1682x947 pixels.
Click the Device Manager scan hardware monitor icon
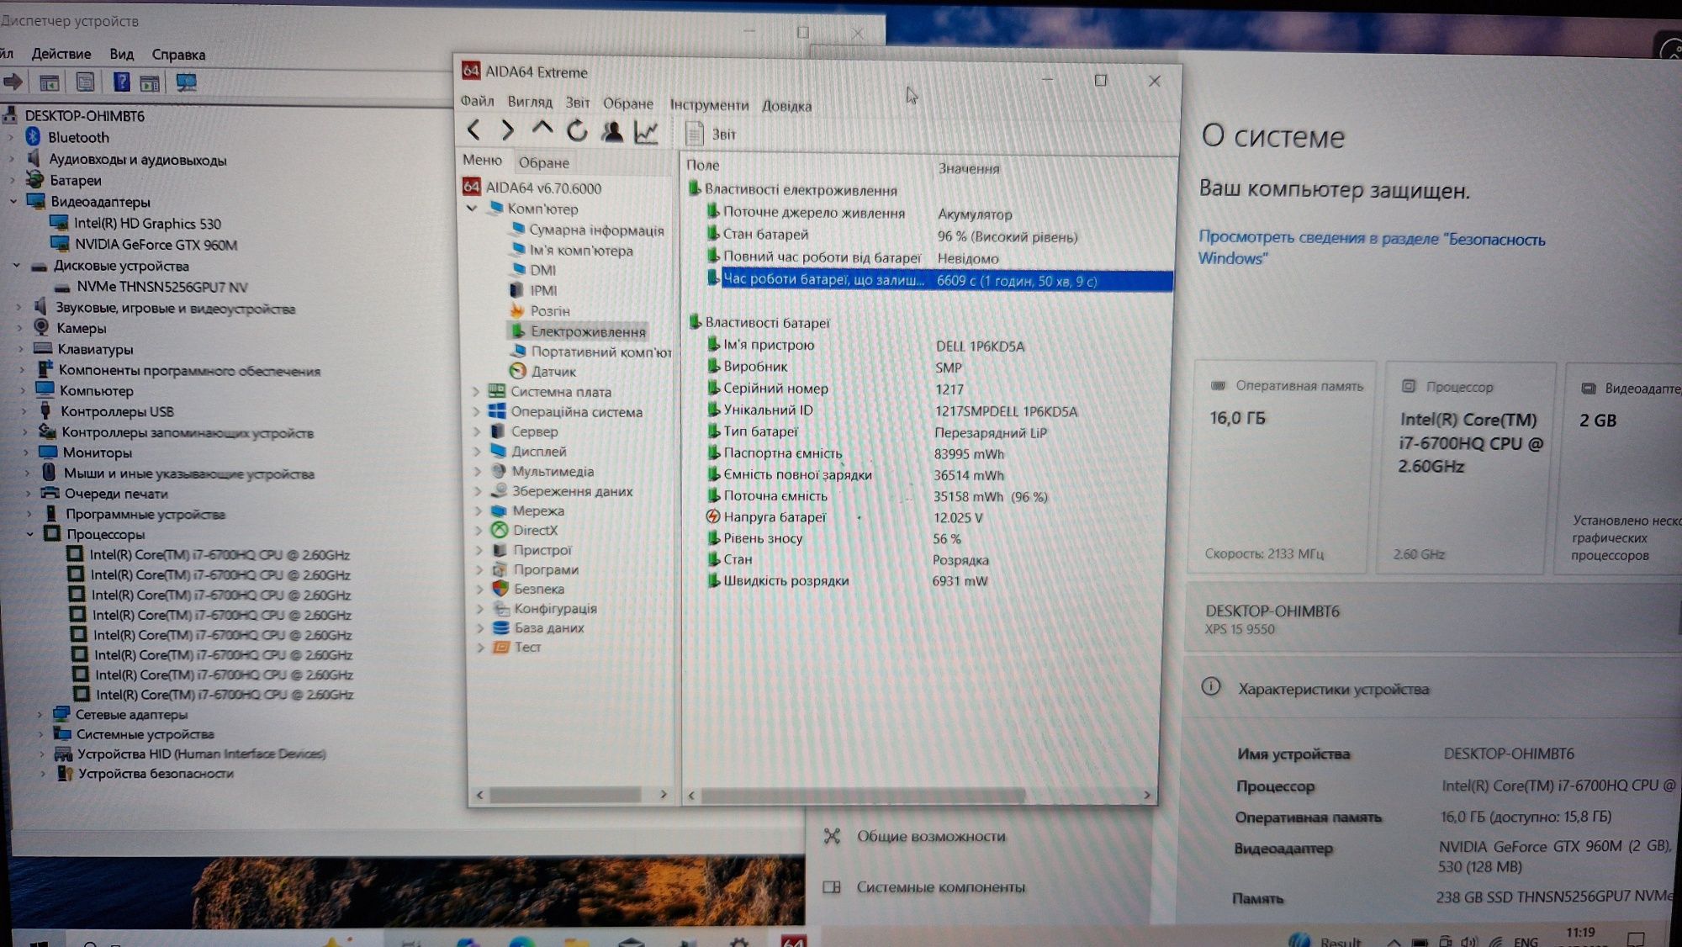186,82
